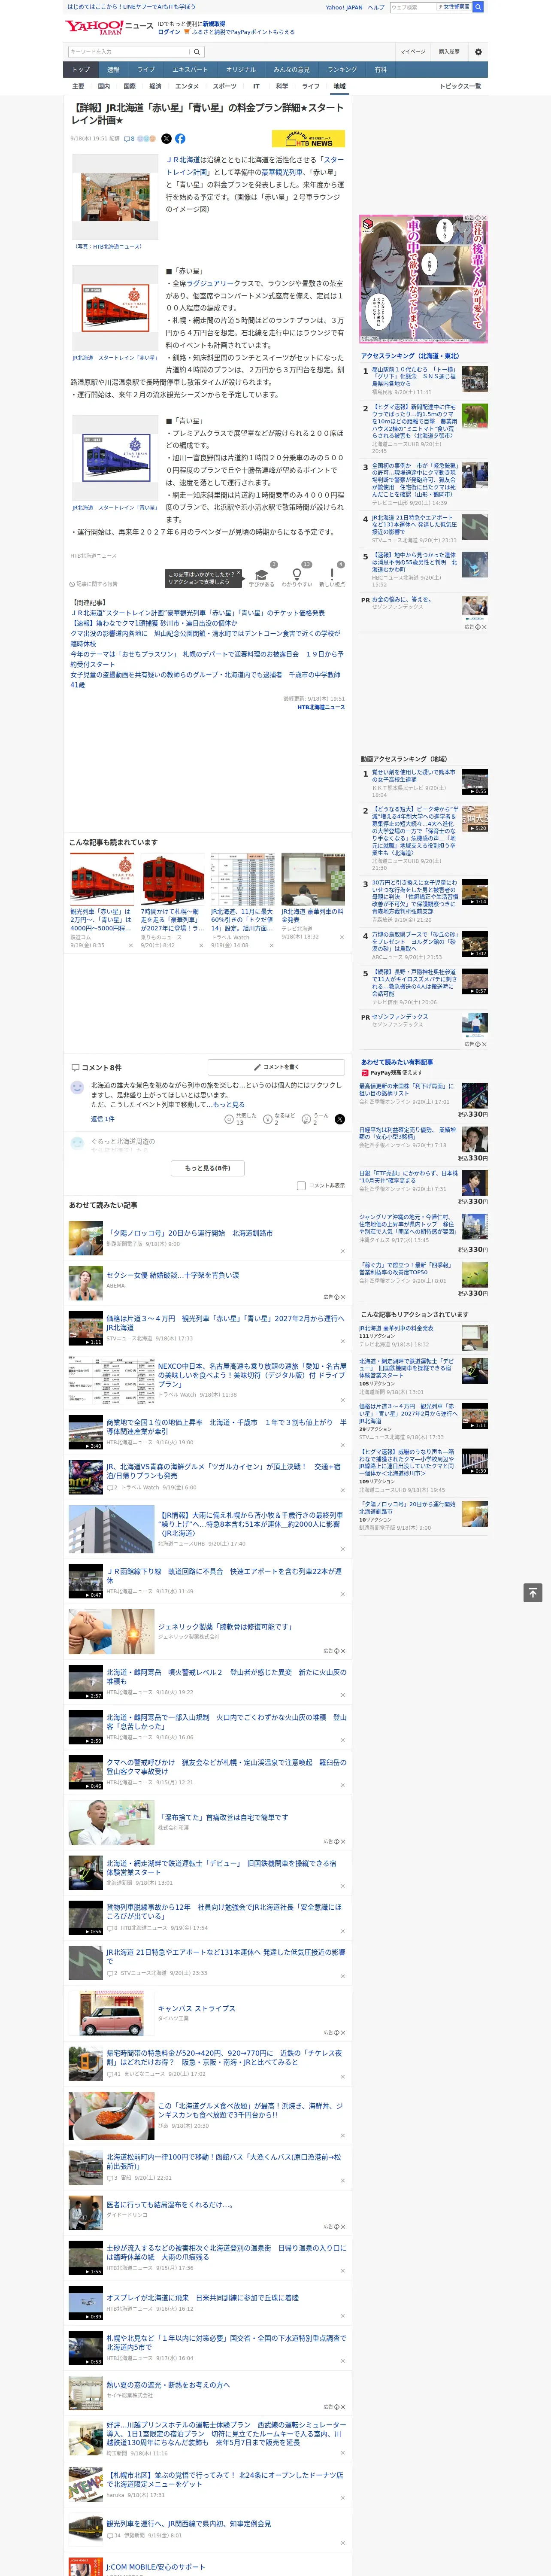Viewport: 551px width, 2576px height.
Task: Click the HTB NEWS logo
Action: tap(308, 139)
